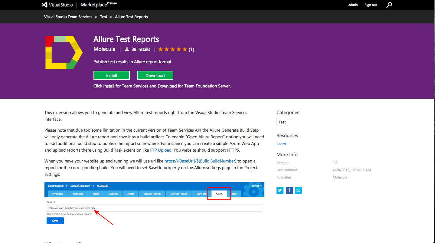Click the Last updated date value
Viewport: 435px width, 243px height.
coord(352,170)
